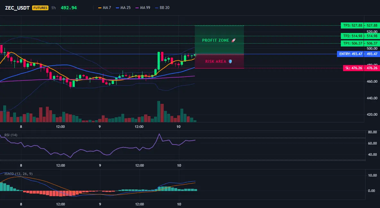This screenshot has height=208, width=380.
Task: Click the TP1: 506.37 label
Action: pos(352,43)
